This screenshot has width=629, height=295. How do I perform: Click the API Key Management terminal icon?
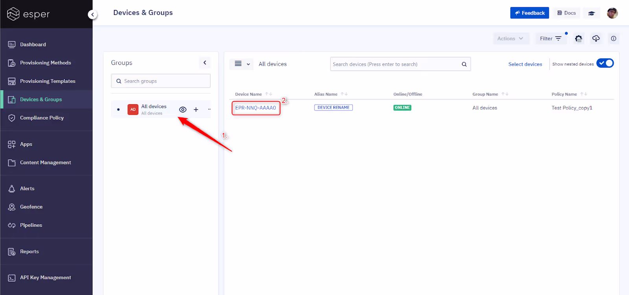(12, 278)
